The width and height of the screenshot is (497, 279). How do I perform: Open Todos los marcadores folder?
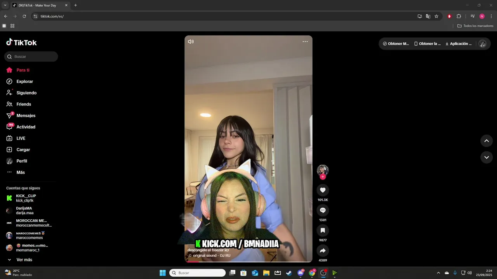coord(475,26)
